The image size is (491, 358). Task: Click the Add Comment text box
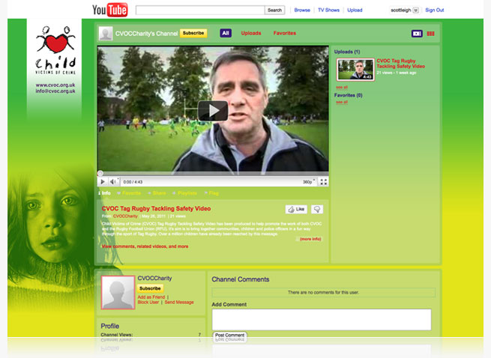pos(322,320)
